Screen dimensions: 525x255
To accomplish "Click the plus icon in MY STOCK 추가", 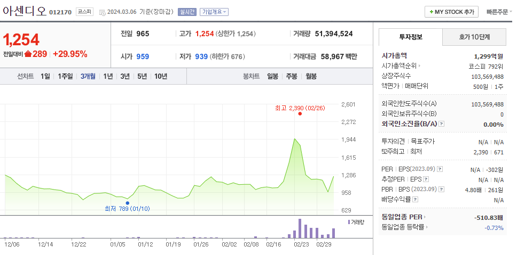I will 432,12.
